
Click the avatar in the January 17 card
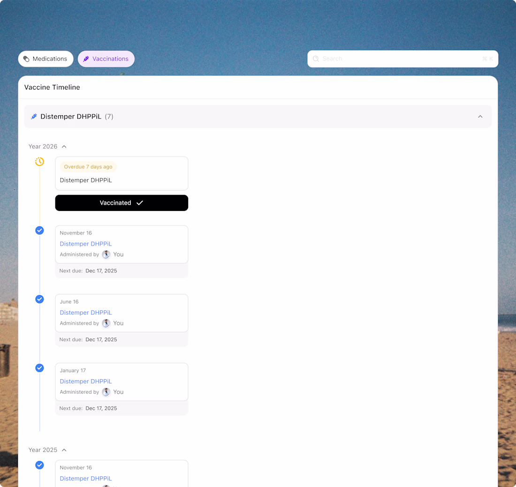106,392
